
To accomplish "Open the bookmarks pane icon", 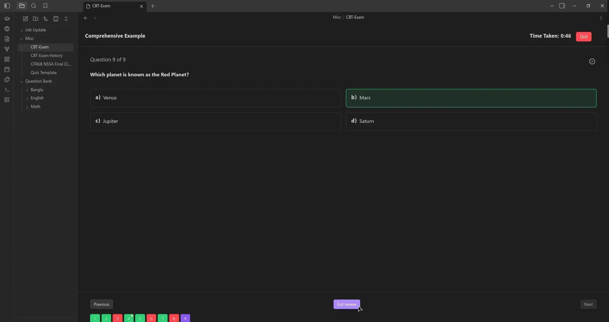I will [45, 6].
